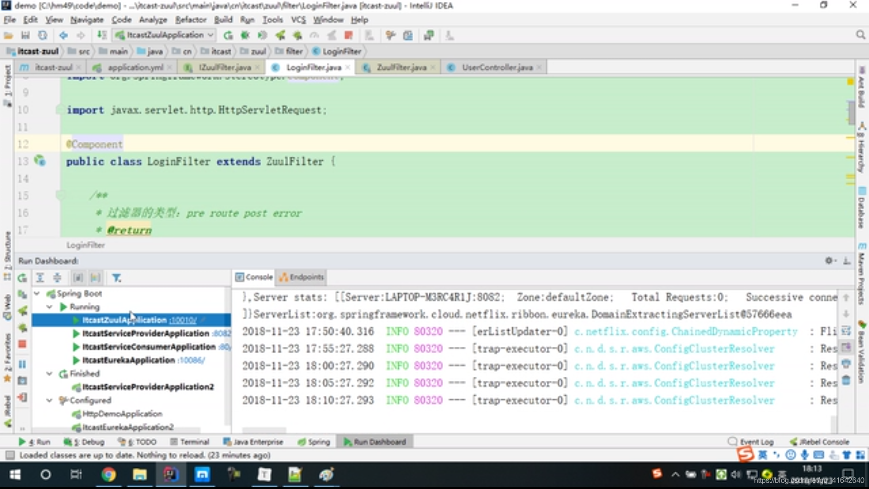The width and height of the screenshot is (869, 489).
Task: Collapse the Configured group
Action: tap(49, 400)
